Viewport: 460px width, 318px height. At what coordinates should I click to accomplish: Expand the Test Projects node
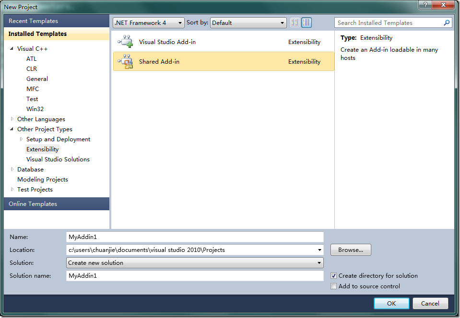[12, 189]
